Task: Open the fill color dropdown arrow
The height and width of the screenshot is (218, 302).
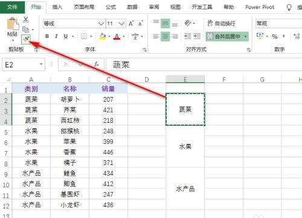Action: [x=109, y=36]
